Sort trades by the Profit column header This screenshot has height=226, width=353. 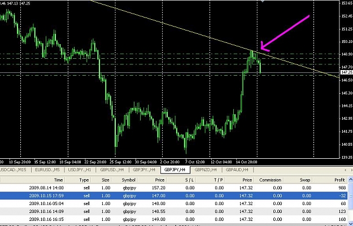(x=330, y=180)
